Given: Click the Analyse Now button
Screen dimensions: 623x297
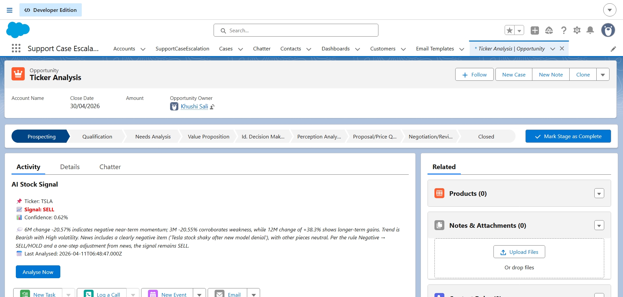Looking at the screenshot, I should pos(38,272).
